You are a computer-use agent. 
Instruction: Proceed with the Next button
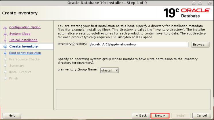pyautogui.click(x=160, y=115)
